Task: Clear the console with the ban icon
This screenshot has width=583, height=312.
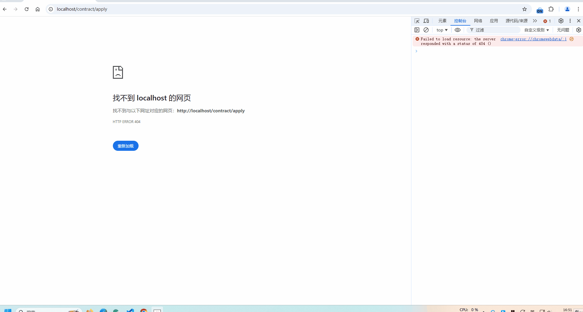Action: (x=426, y=30)
